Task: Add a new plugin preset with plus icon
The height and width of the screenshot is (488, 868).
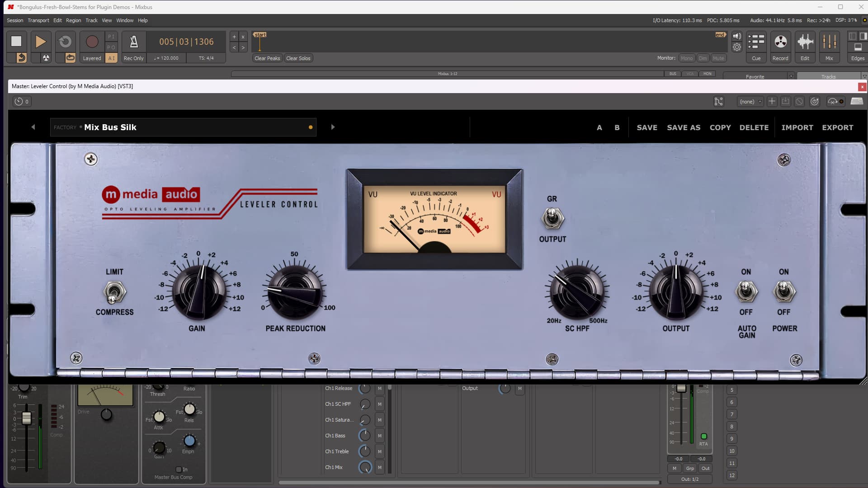Action: tap(772, 102)
